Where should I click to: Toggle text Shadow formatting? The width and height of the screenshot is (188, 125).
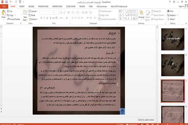point(50,18)
